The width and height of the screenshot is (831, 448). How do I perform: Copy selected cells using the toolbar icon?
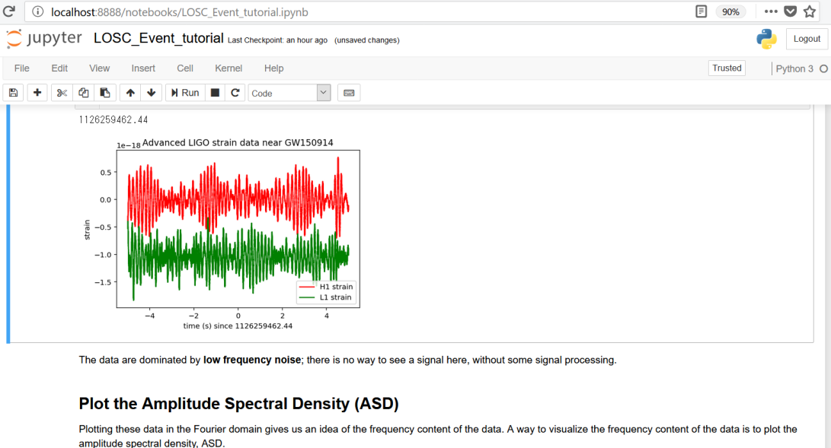click(84, 93)
